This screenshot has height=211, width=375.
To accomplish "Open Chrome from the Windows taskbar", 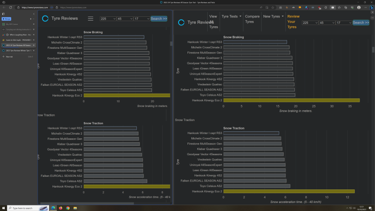I will click(x=68, y=208).
